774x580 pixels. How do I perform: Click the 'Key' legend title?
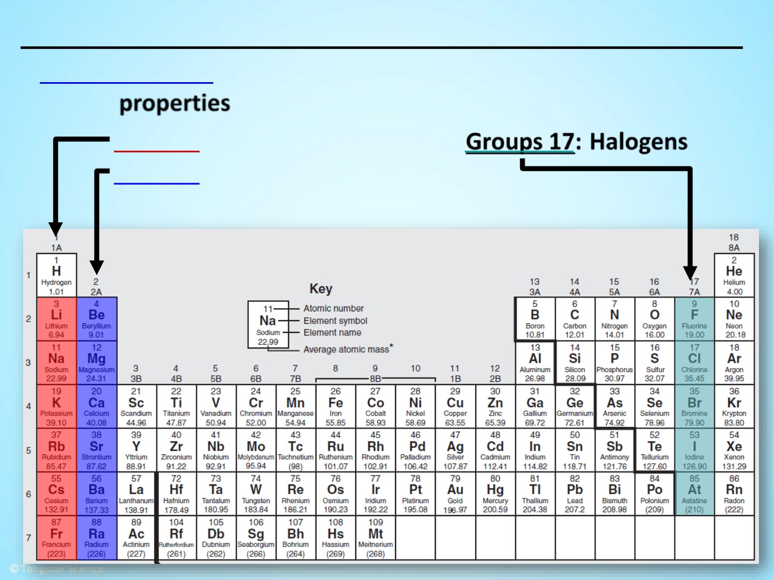click(x=321, y=289)
